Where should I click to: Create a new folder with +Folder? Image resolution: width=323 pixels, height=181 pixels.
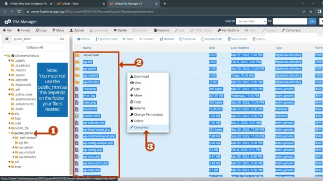pos(23,30)
